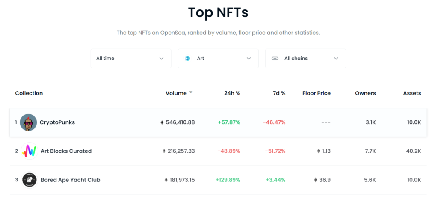This screenshot has height=199, width=438.
Task: Click the chevron in the All time filter
Action: pos(161,58)
